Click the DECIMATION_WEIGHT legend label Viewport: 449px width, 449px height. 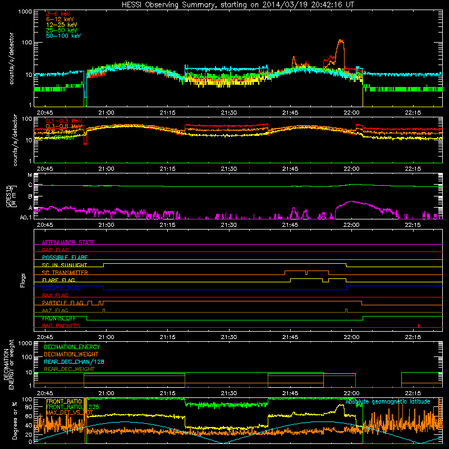click(x=71, y=354)
